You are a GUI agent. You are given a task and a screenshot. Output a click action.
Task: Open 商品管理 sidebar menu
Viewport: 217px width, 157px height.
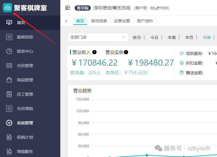click(30, 80)
